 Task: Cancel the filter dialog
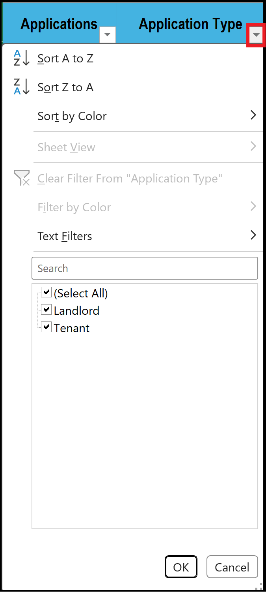(232, 567)
